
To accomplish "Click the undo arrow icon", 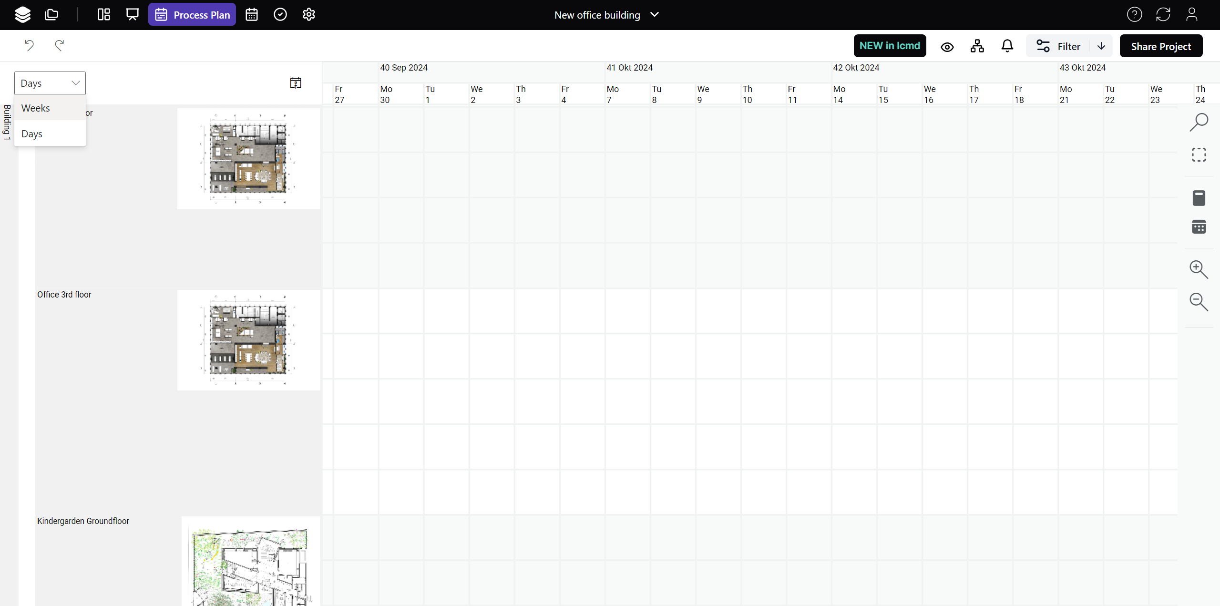I will tap(29, 46).
